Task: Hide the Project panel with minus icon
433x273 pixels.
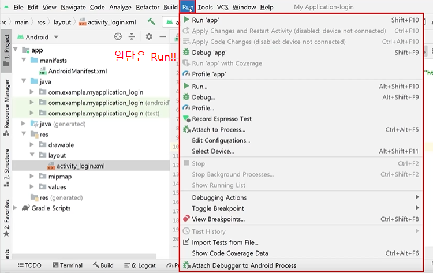Action: (163, 36)
